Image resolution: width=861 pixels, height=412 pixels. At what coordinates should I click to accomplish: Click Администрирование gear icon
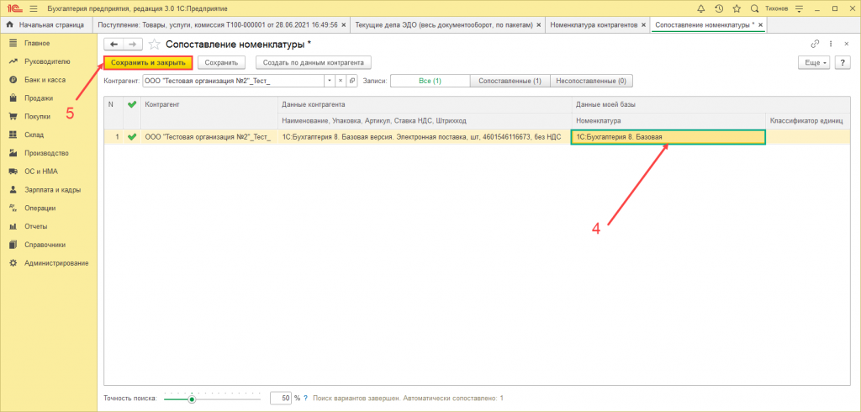13,263
